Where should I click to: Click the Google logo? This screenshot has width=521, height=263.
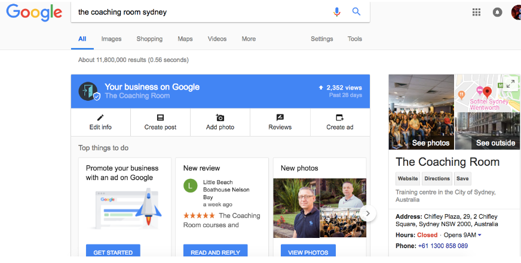tap(34, 13)
